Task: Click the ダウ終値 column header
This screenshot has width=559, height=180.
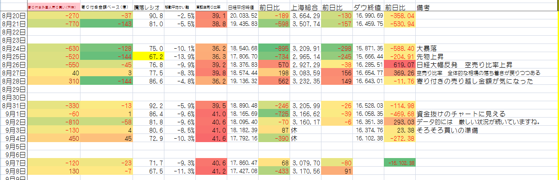Action: pyautogui.click(x=368, y=7)
